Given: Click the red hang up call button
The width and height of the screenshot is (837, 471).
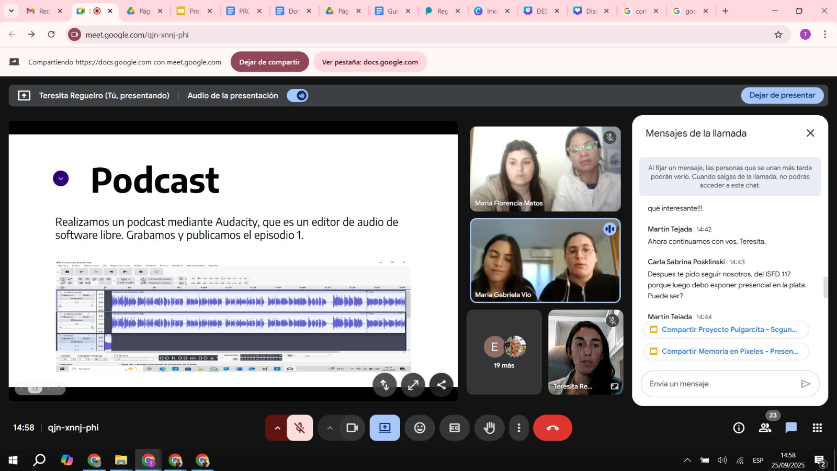Looking at the screenshot, I should click(x=552, y=428).
